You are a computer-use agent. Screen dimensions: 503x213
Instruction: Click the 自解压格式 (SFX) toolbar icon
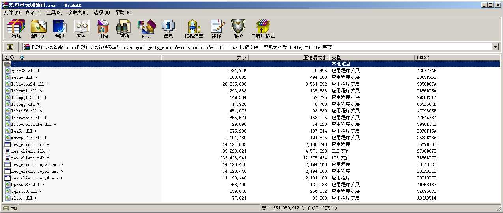(x=263, y=29)
